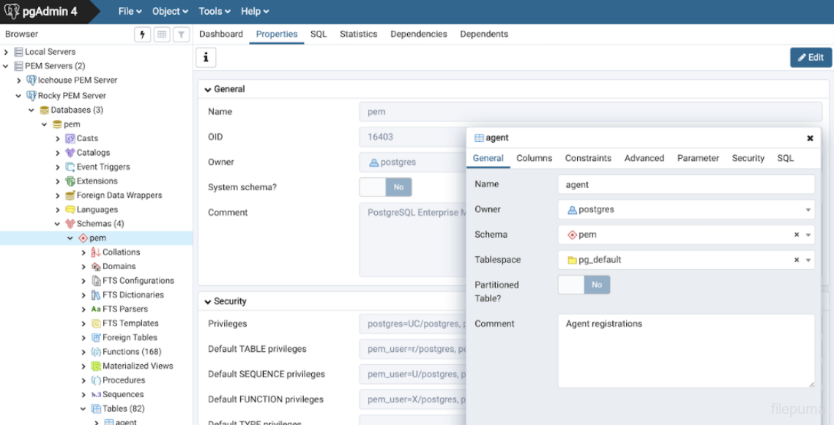Image resolution: width=834 pixels, height=425 pixels.
Task: Collapse the Tables (82) tree node
Action: 83,409
